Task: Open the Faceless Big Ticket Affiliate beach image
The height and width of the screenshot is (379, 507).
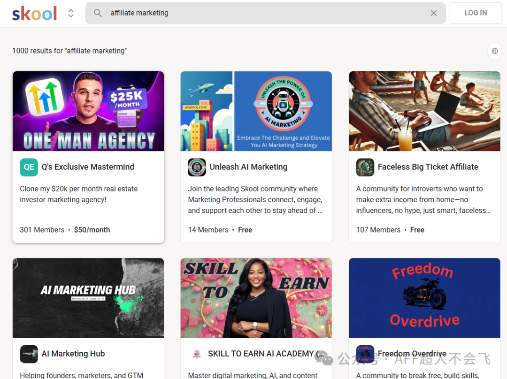Action: tap(424, 111)
